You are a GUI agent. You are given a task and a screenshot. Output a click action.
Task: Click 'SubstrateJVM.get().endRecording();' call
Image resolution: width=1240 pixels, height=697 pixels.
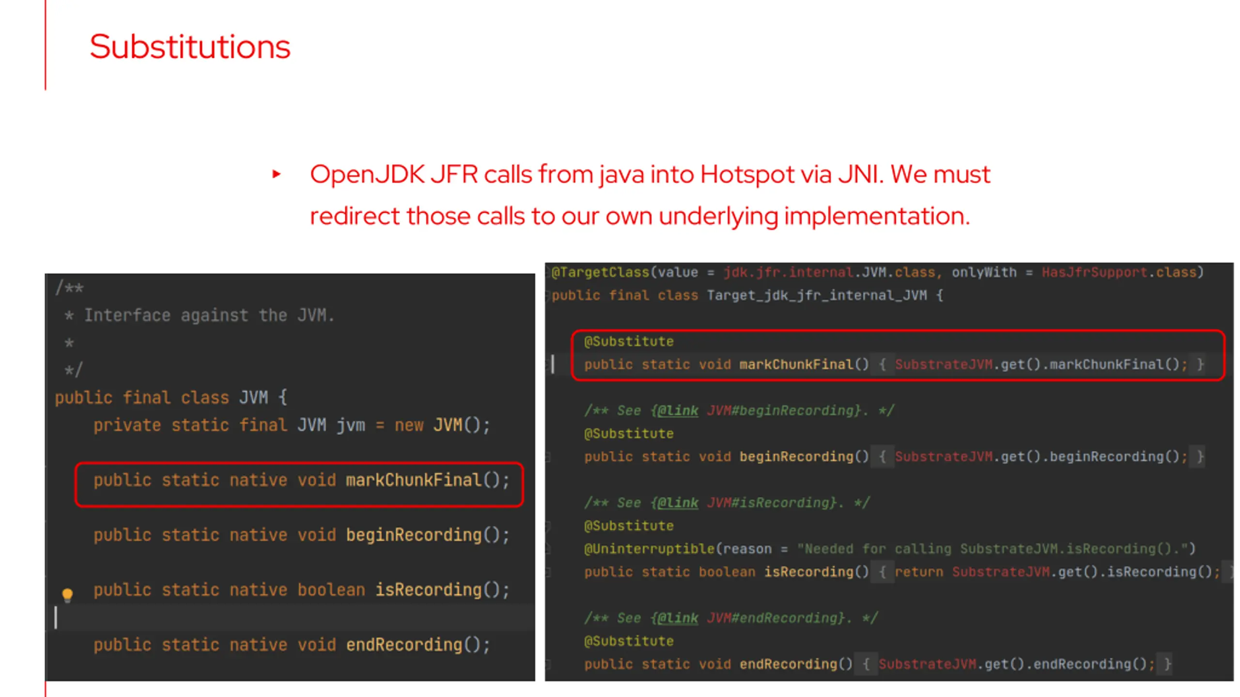1017,664
